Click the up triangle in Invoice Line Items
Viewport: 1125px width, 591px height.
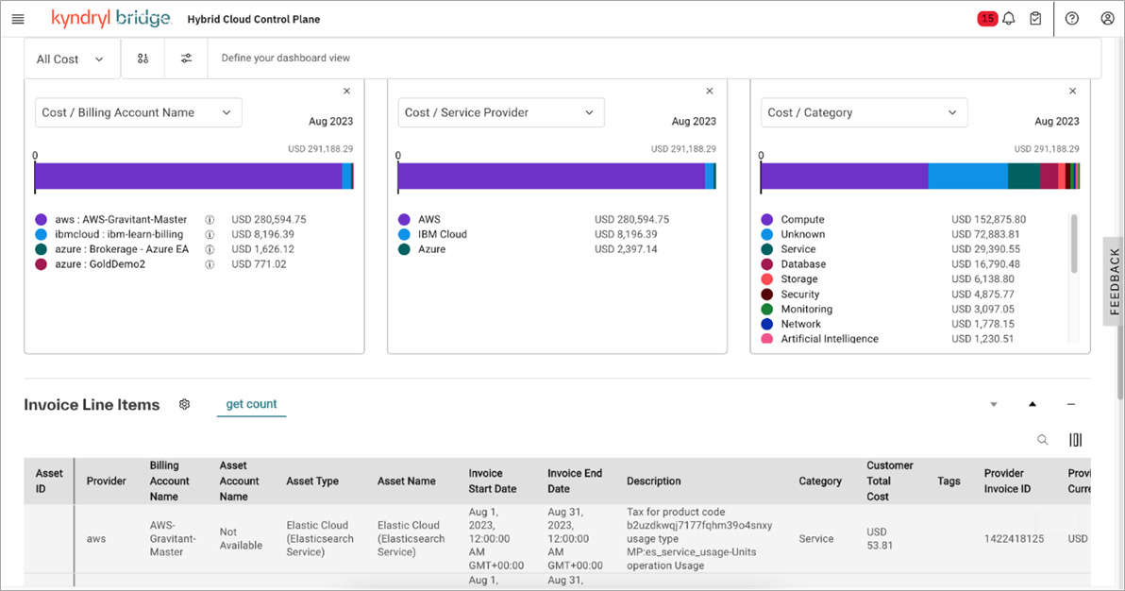(1033, 404)
